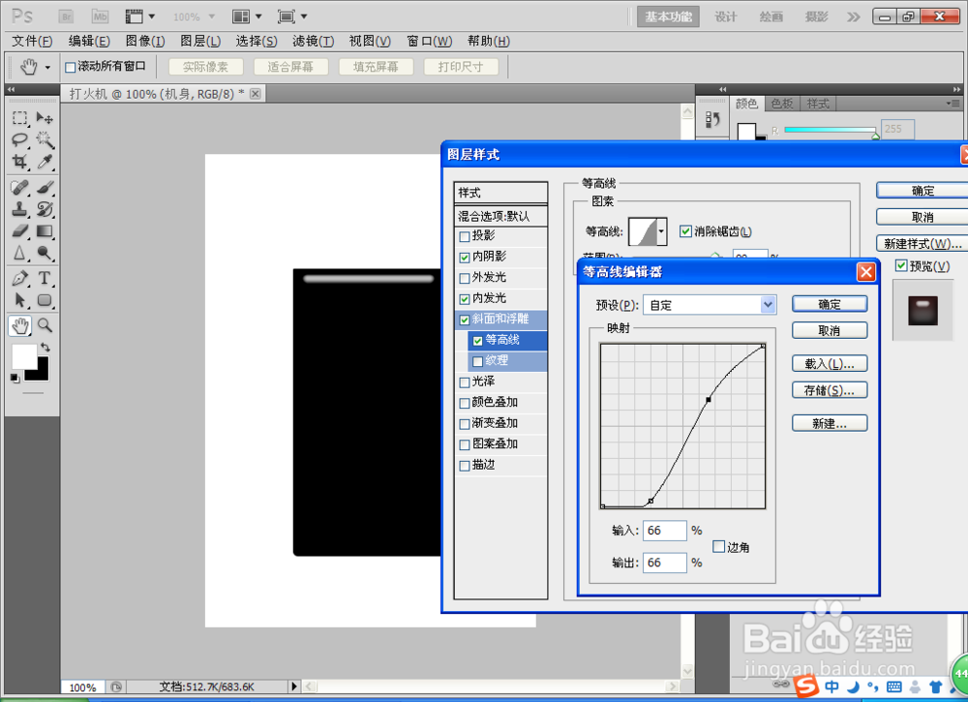
Task: Select the Brush tool
Action: point(45,187)
